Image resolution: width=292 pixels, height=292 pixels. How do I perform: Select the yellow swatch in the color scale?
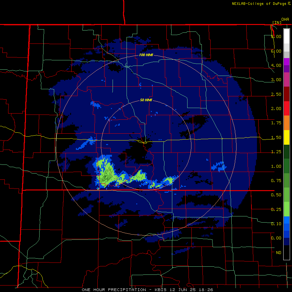click(x=286, y=137)
